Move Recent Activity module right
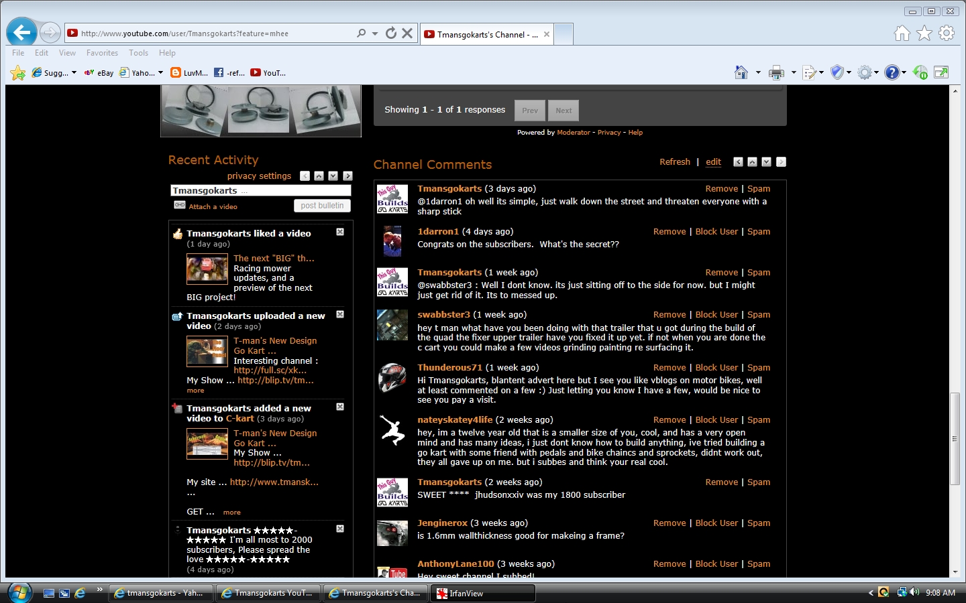This screenshot has width=966, height=603. click(x=347, y=176)
